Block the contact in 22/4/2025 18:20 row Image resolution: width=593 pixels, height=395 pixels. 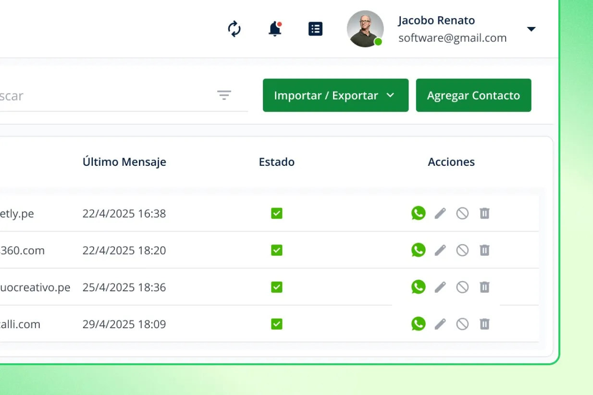pos(462,250)
